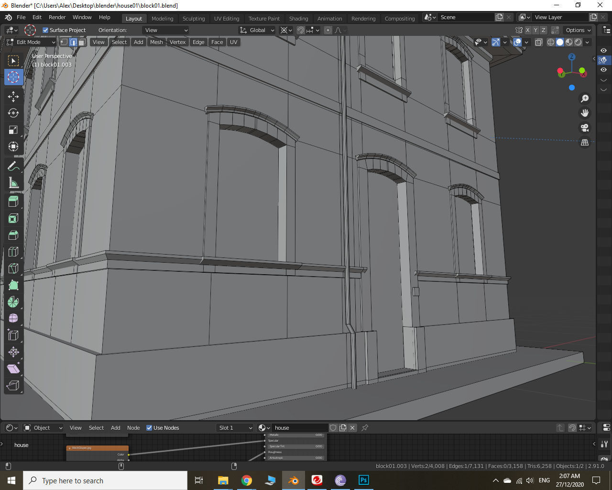Select the Shrink/Fatten tool
Screen dimensions: 612x490
[13, 352]
